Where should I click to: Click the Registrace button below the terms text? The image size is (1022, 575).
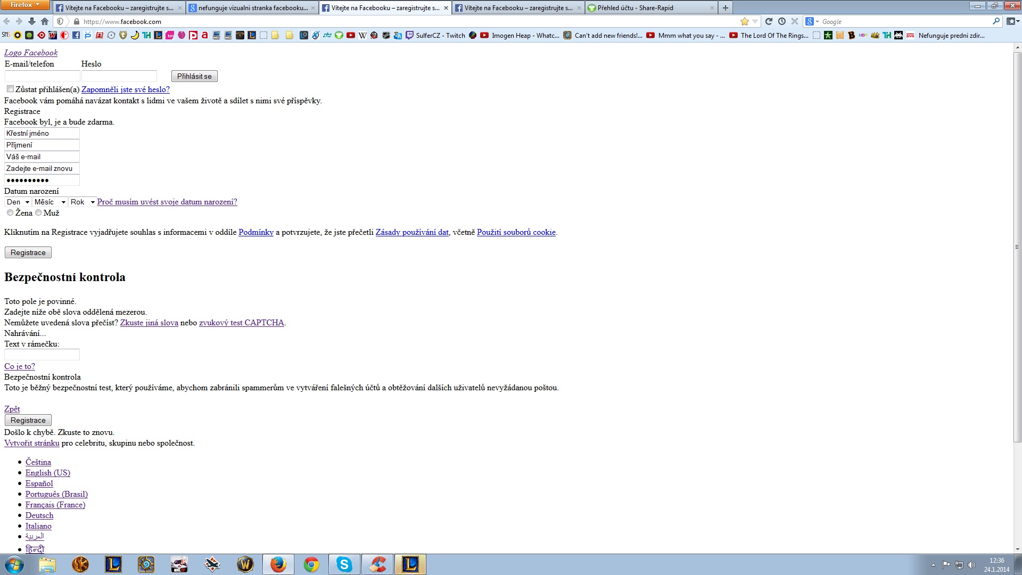[x=28, y=252]
